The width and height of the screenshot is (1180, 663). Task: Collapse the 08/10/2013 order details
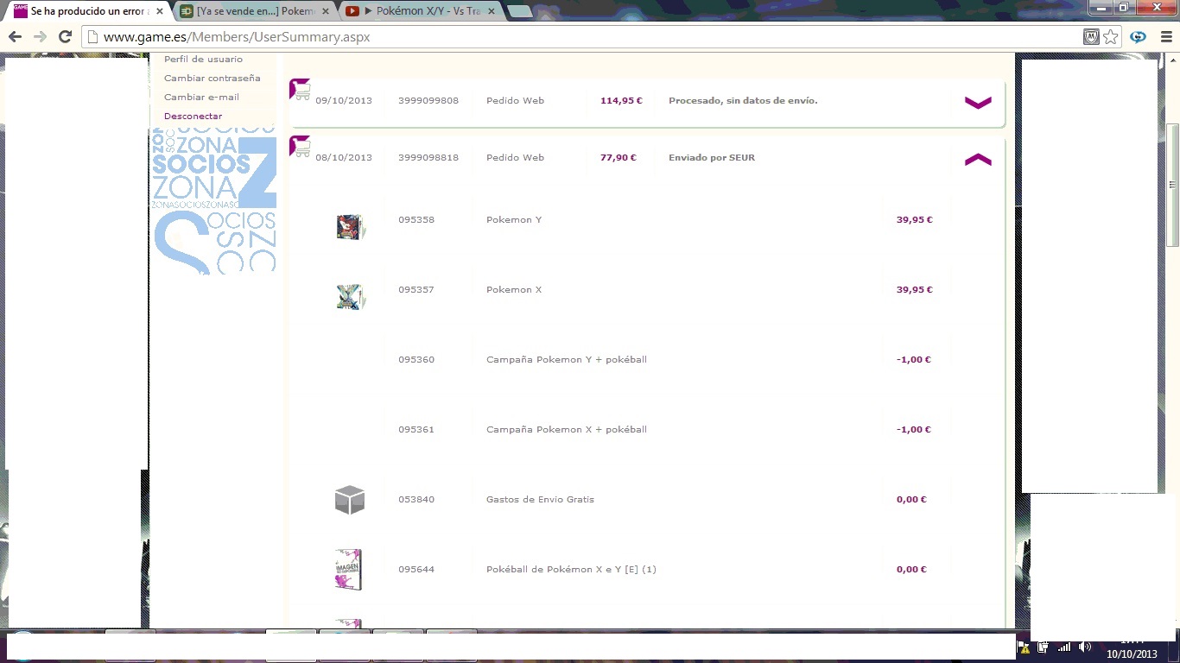pyautogui.click(x=978, y=160)
